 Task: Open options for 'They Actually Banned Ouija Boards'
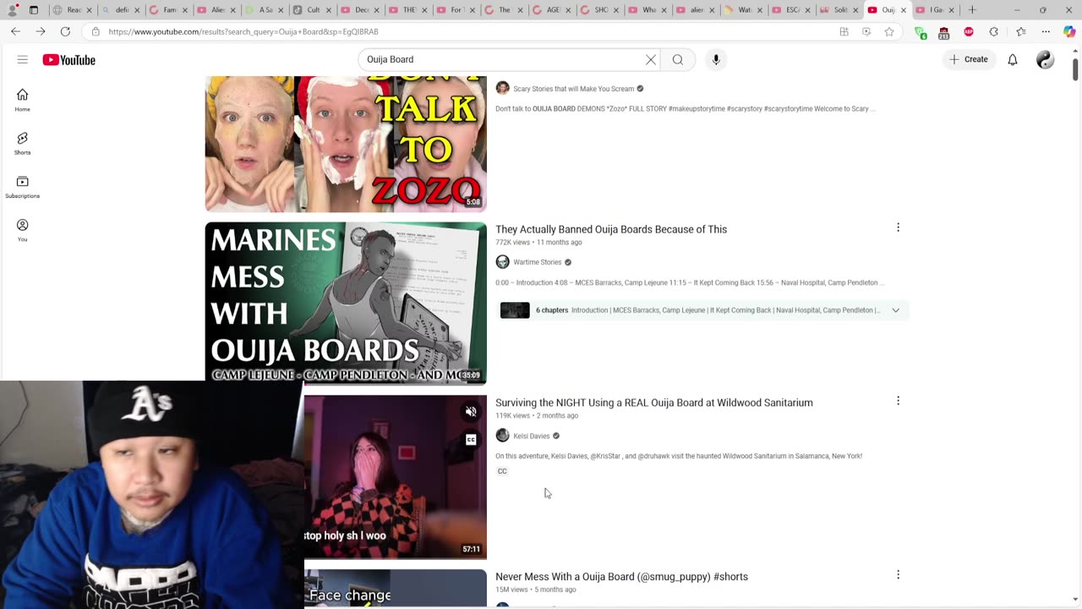(898, 228)
